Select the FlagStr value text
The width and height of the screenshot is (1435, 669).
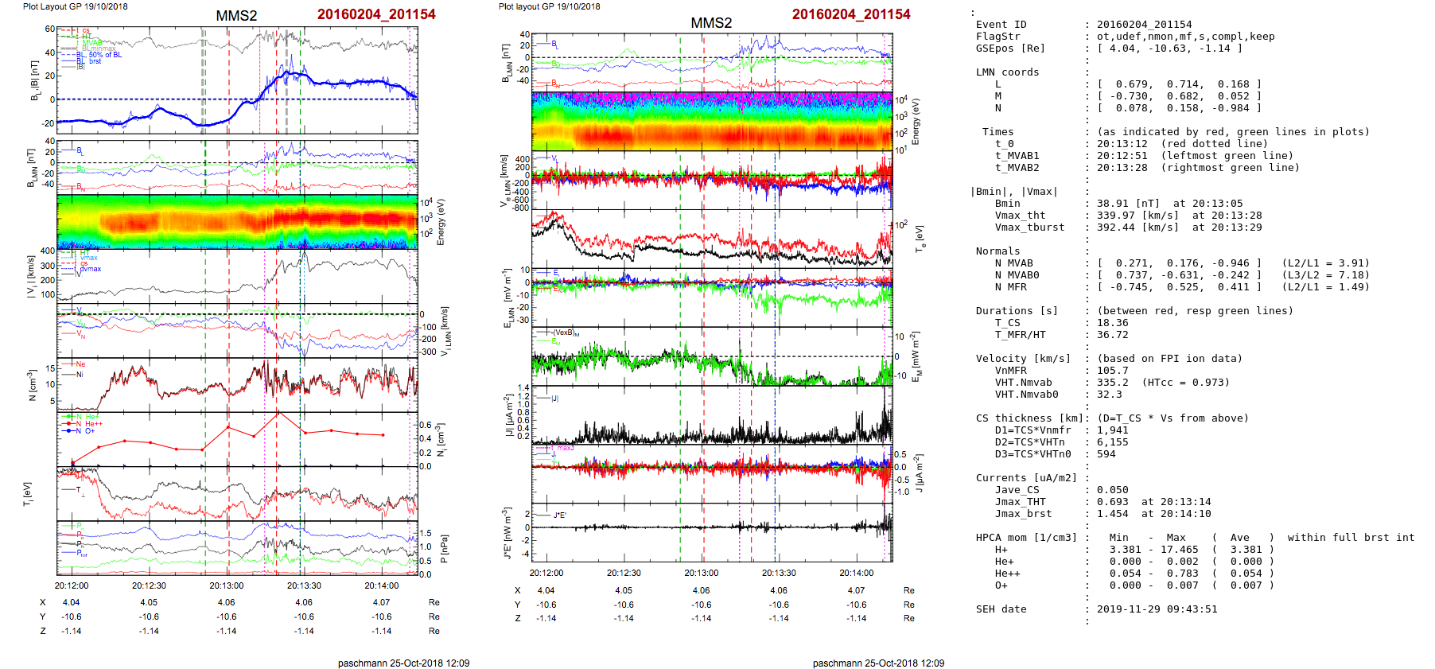(x=1185, y=37)
